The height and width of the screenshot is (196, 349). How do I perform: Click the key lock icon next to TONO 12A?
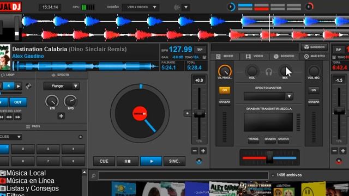(x=204, y=57)
